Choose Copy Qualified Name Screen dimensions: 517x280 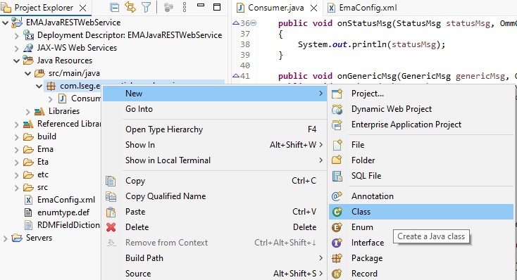[215, 196]
